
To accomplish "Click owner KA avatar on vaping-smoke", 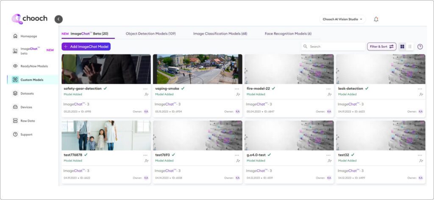I will (x=237, y=111).
